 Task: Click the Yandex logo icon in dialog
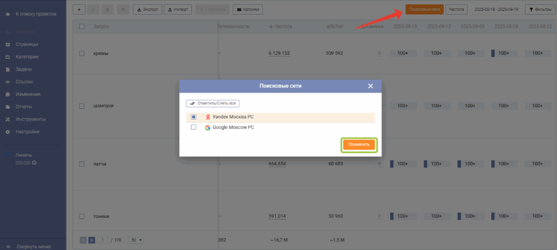[208, 117]
